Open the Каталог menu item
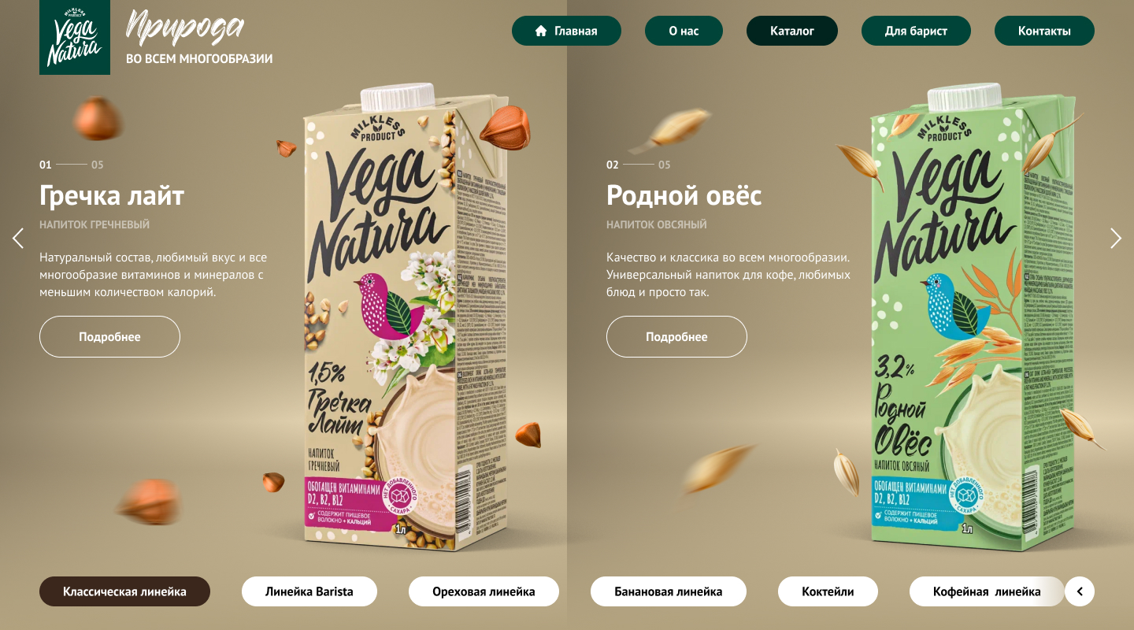Image resolution: width=1134 pixels, height=630 pixels. [792, 31]
